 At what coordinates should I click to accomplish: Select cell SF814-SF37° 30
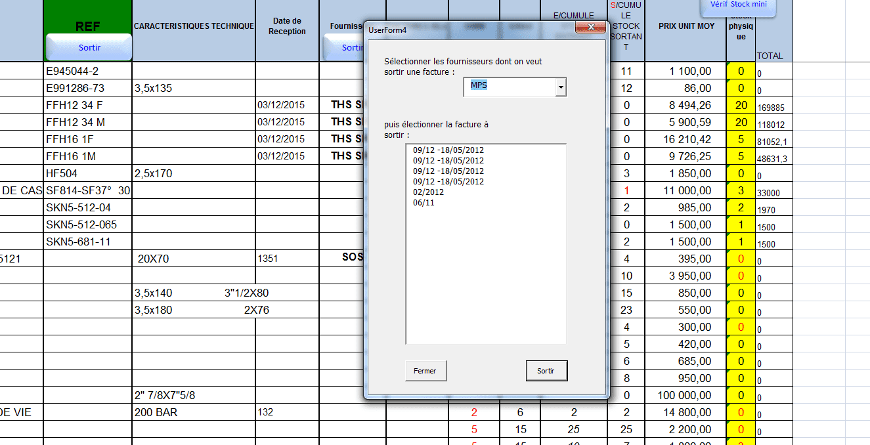click(88, 190)
